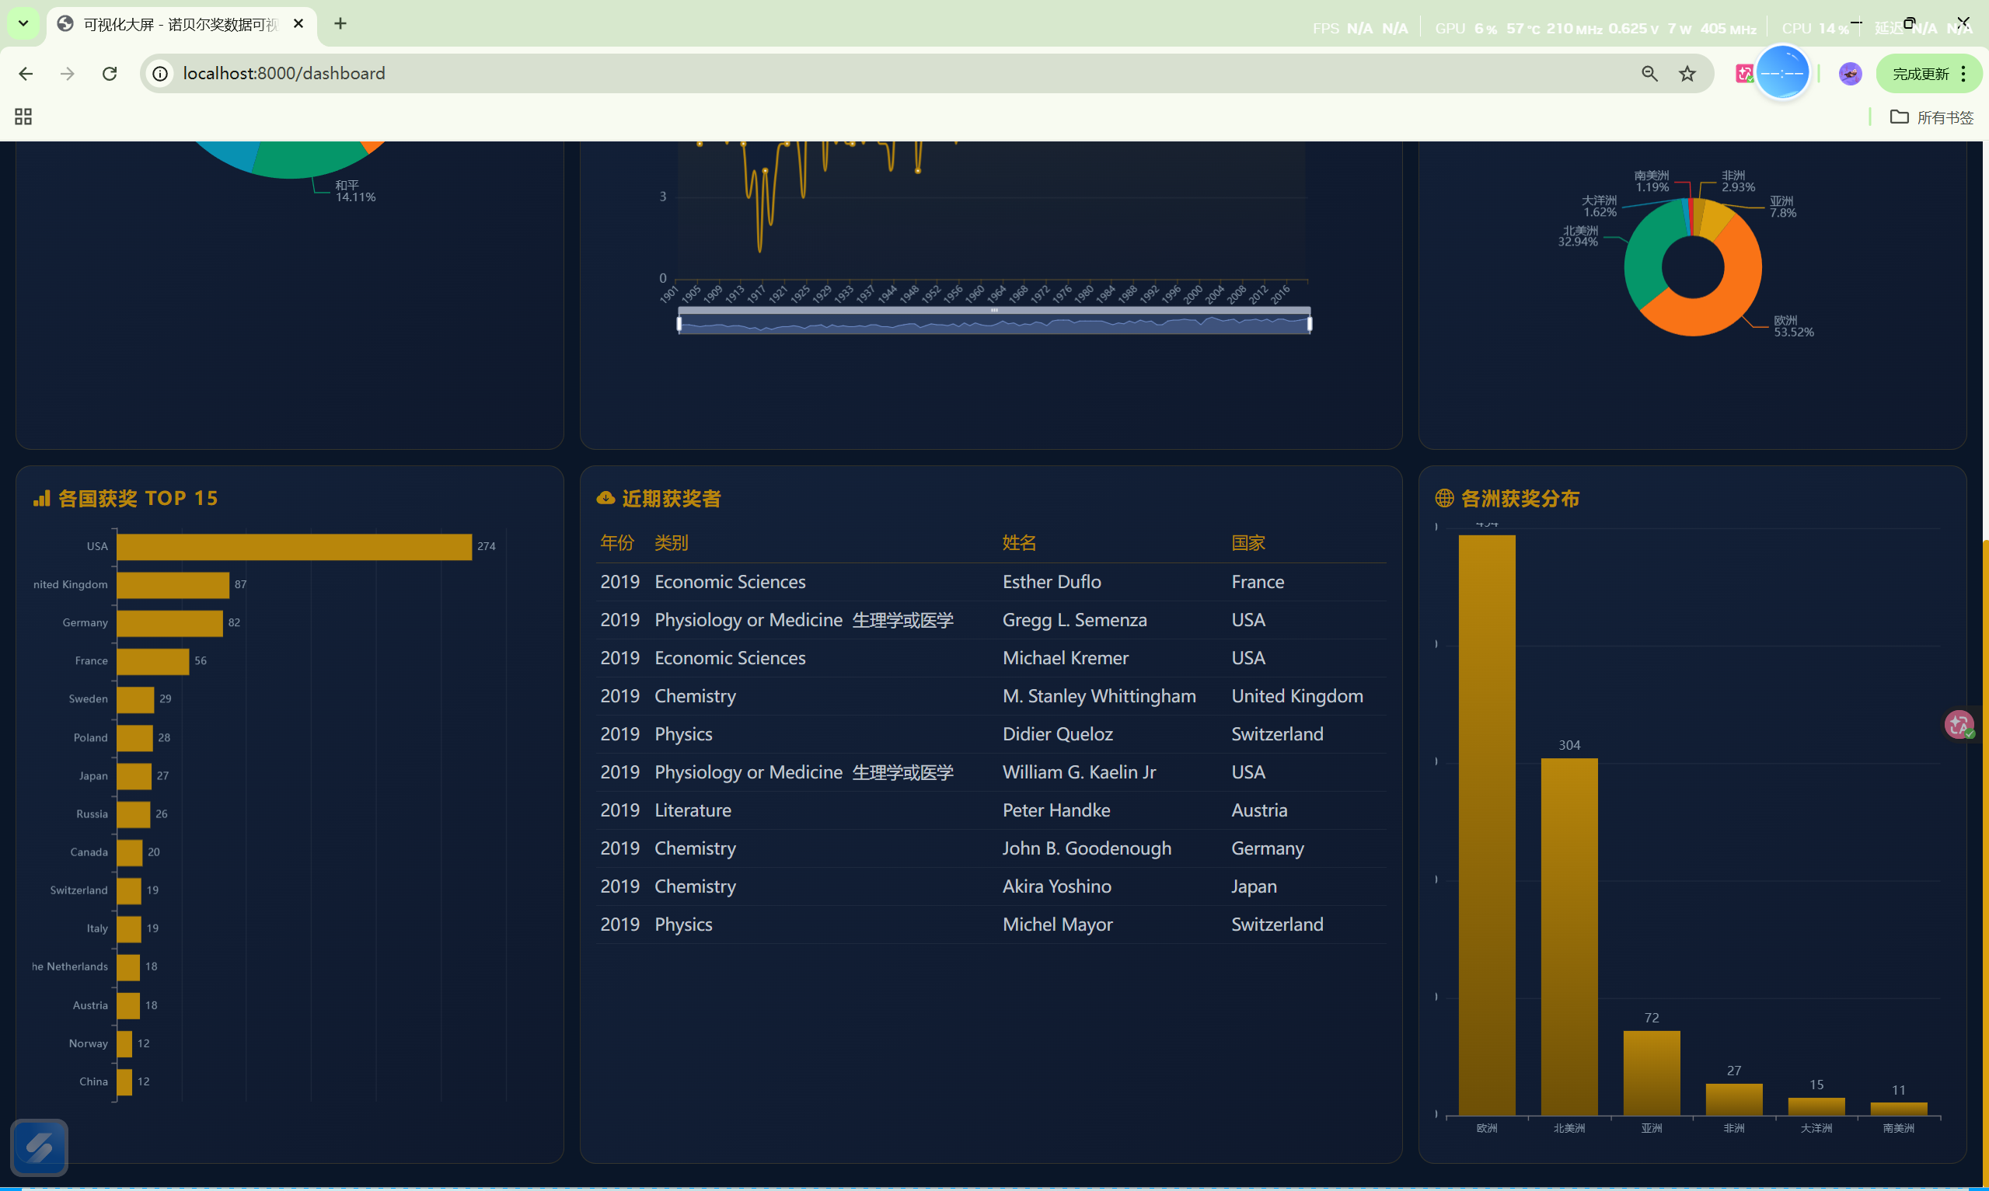The height and width of the screenshot is (1191, 1989).
Task: Open the profile avatar icon
Action: click(1850, 74)
